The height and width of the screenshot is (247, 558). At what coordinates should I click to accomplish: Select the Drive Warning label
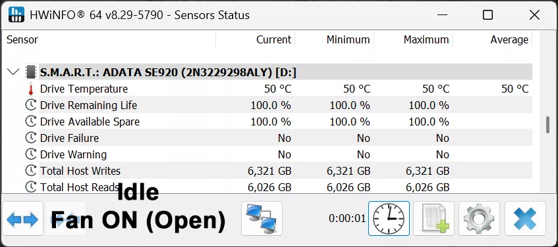(73, 155)
